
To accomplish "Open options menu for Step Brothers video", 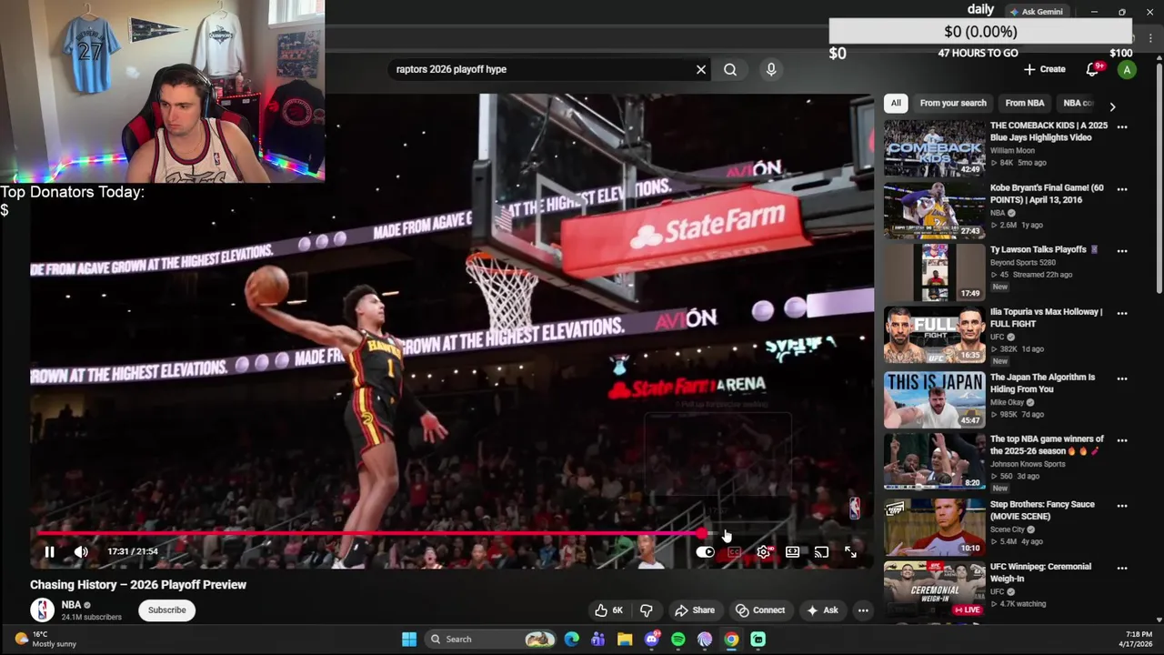I will click(1122, 506).
